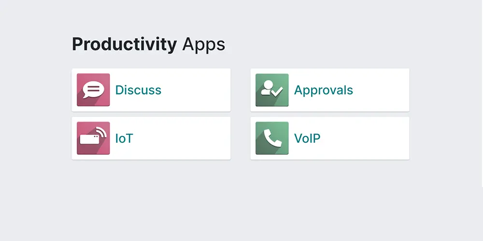This screenshot has height=241, width=483.
Task: Open the Discuss text link
Action: 138,90
